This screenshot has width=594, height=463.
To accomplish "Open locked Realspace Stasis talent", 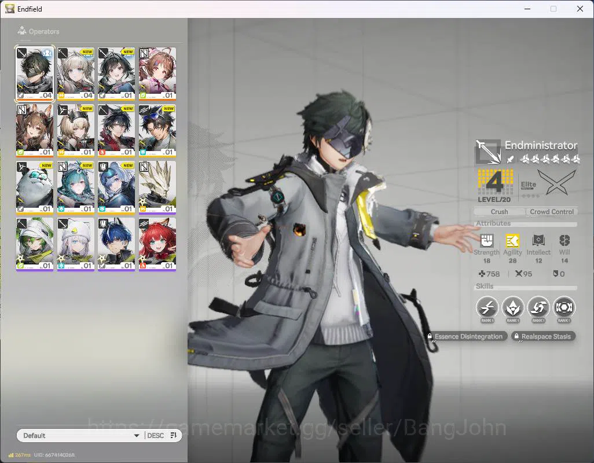I will 543,336.
